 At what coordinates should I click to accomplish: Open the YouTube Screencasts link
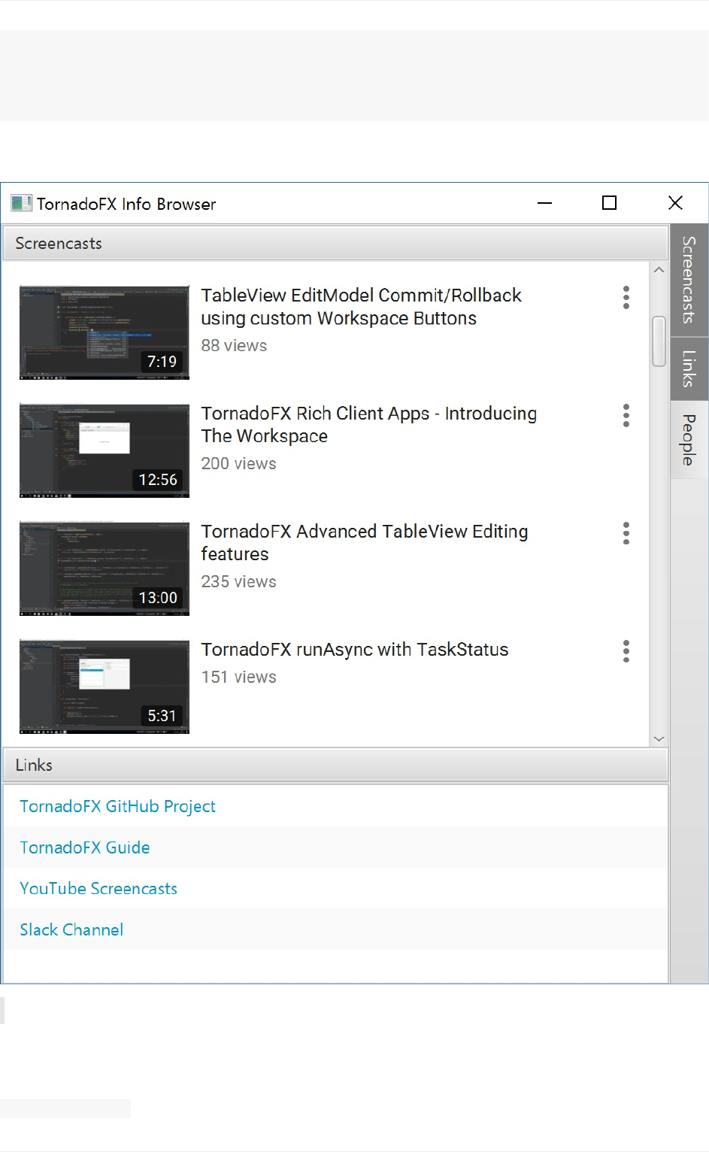tap(98, 889)
